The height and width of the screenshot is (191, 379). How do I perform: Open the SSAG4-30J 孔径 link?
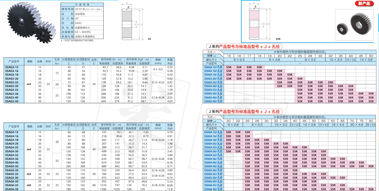click(x=213, y=151)
